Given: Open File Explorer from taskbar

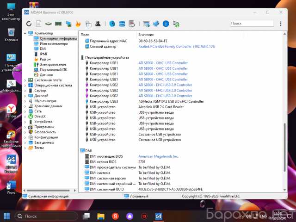Looking at the screenshot, I should point(101,216).
